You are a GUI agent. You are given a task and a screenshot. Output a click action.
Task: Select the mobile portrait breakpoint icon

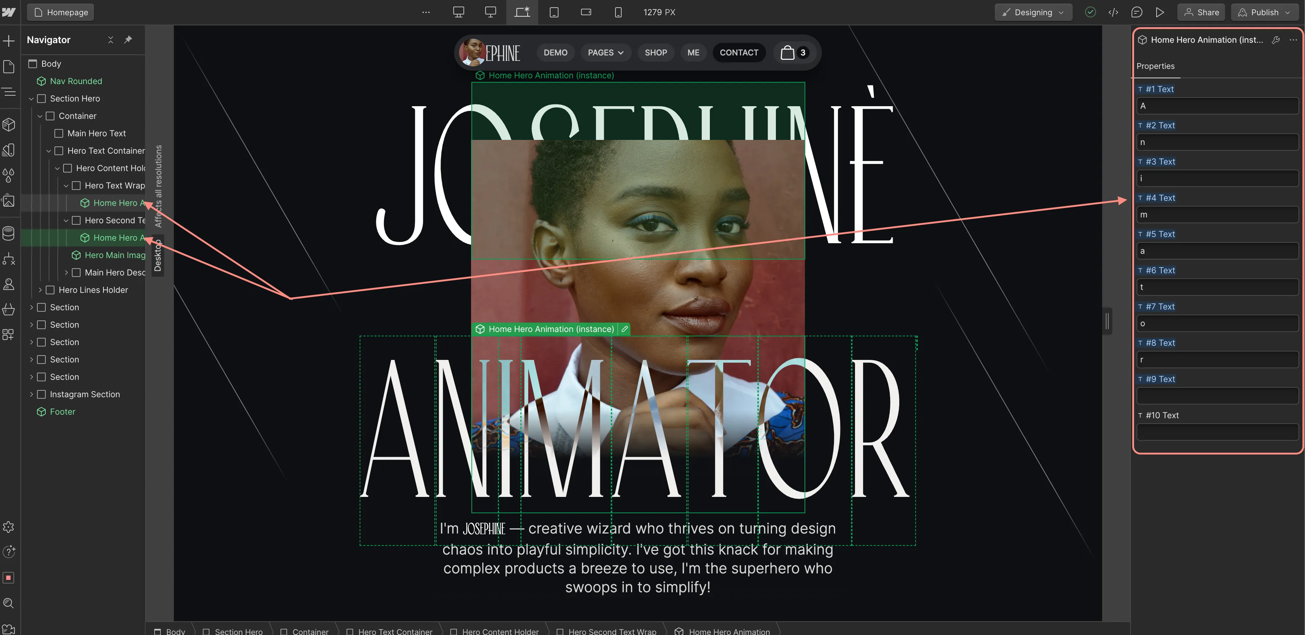click(618, 12)
